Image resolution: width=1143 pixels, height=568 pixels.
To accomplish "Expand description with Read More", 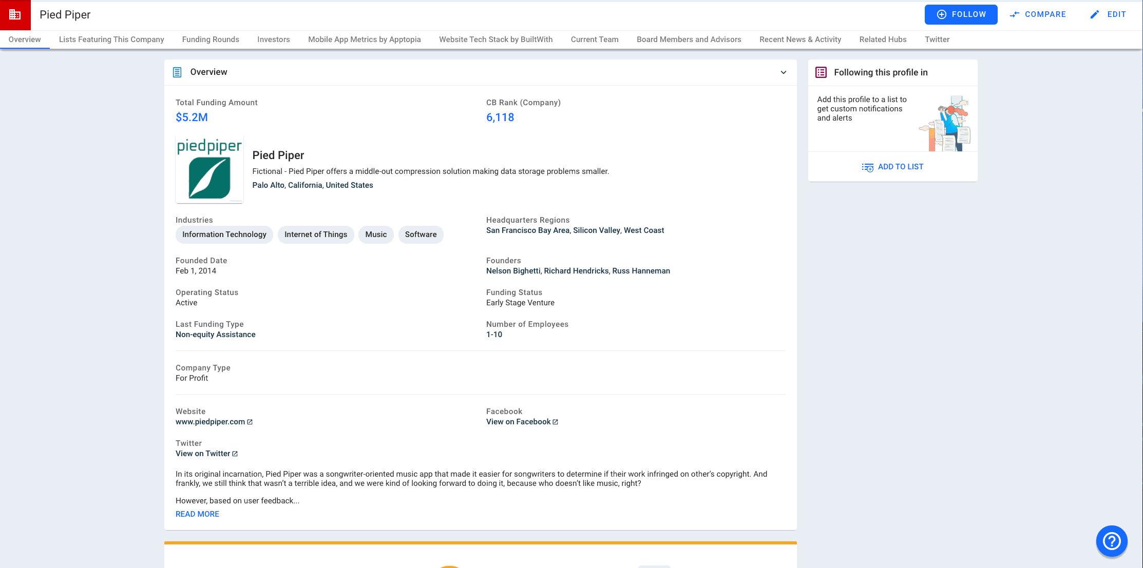I will pyautogui.click(x=197, y=514).
